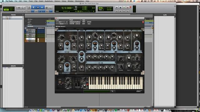Click the Mod wheel
Screen dimensions: 200x112
click(x=79, y=82)
